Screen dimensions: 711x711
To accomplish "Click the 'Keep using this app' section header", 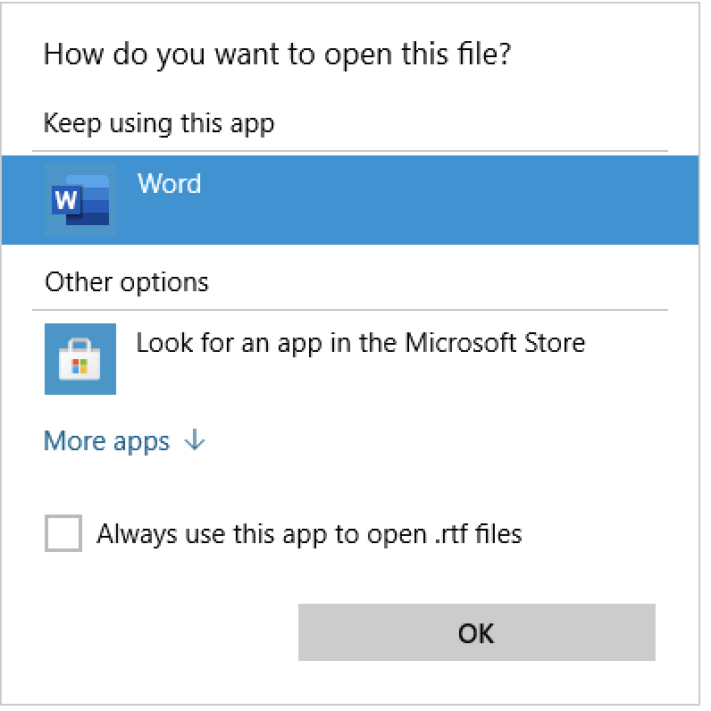I will 159,124.
